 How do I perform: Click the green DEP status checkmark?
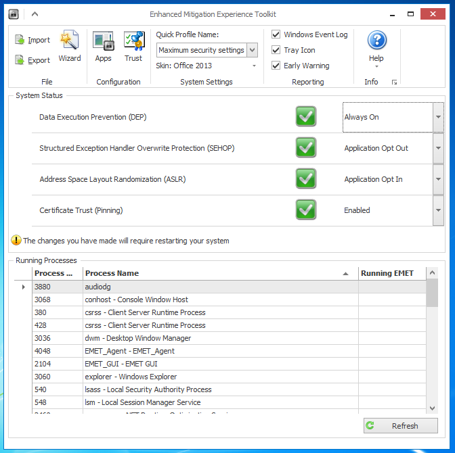pos(306,116)
